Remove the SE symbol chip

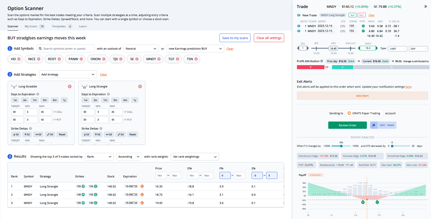pyautogui.click(x=137, y=59)
